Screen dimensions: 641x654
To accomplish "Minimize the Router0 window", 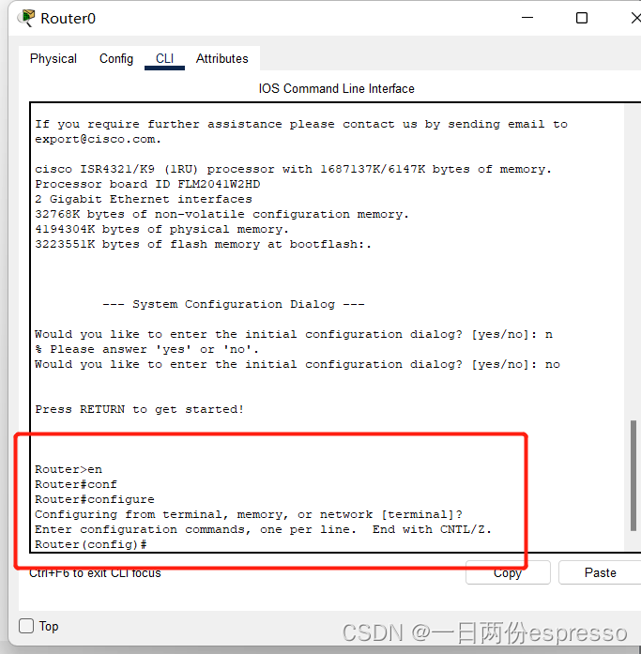I will click(527, 18).
